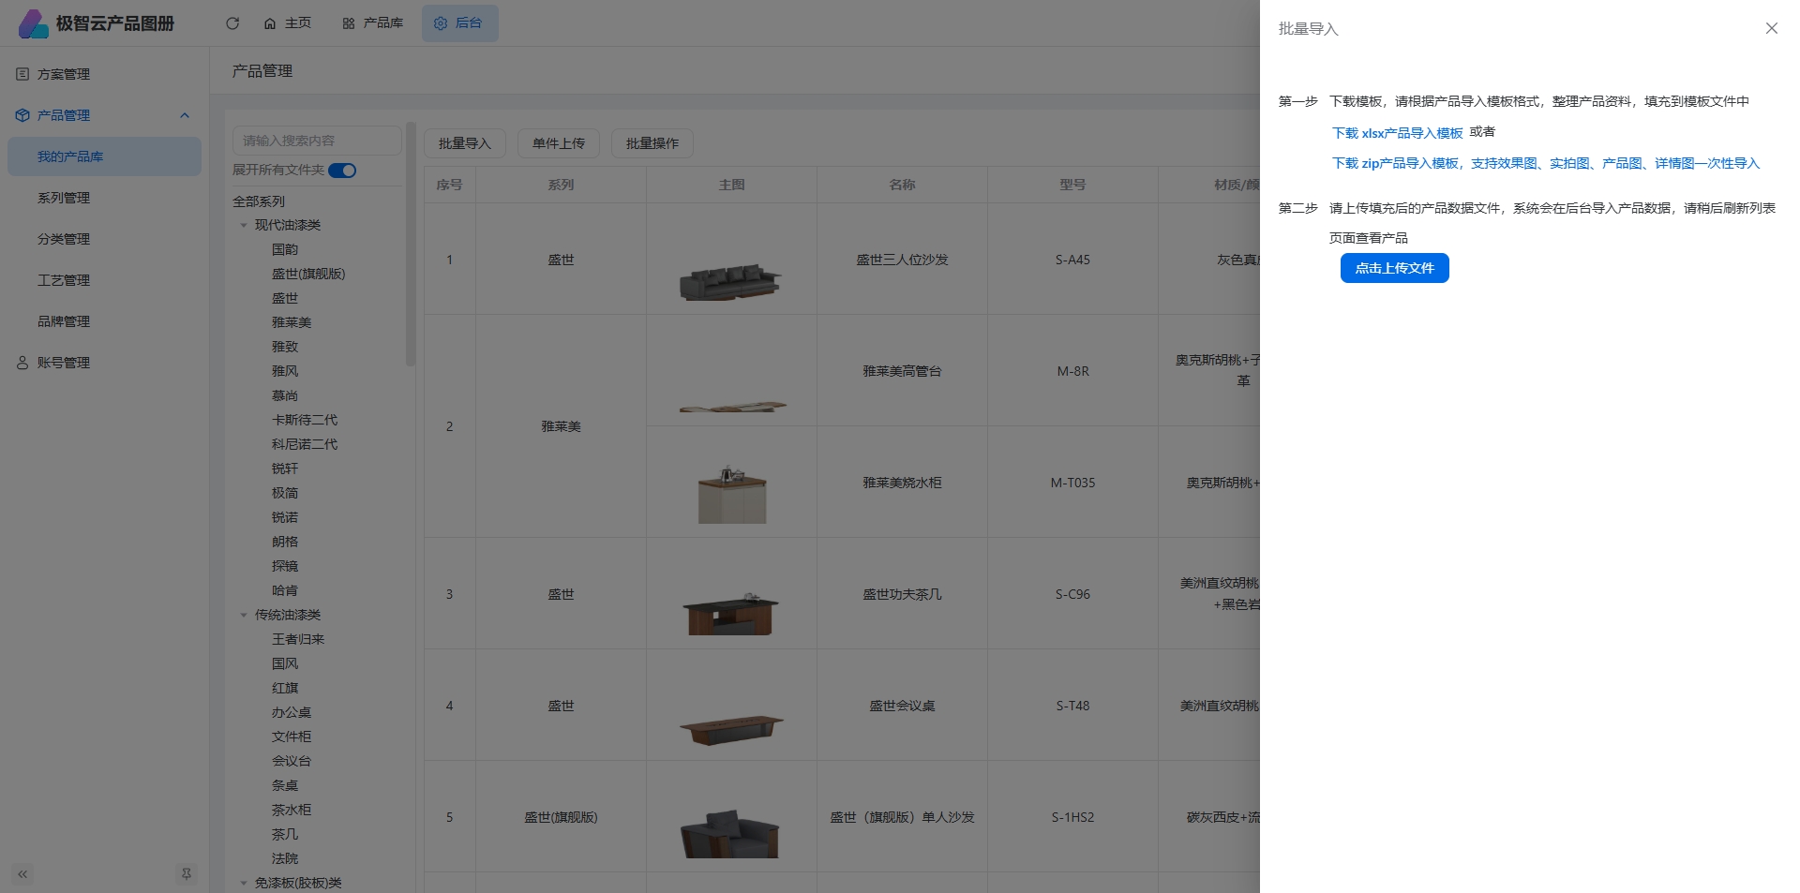The width and height of the screenshot is (1800, 893).
Task: Click the sidebar collapse double-arrow icon
Action: pyautogui.click(x=22, y=874)
